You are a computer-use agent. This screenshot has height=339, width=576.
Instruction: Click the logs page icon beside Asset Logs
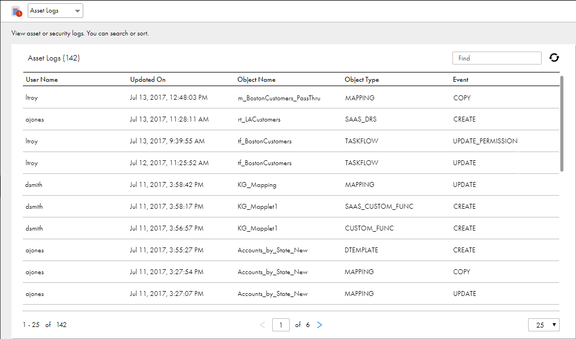(x=16, y=11)
